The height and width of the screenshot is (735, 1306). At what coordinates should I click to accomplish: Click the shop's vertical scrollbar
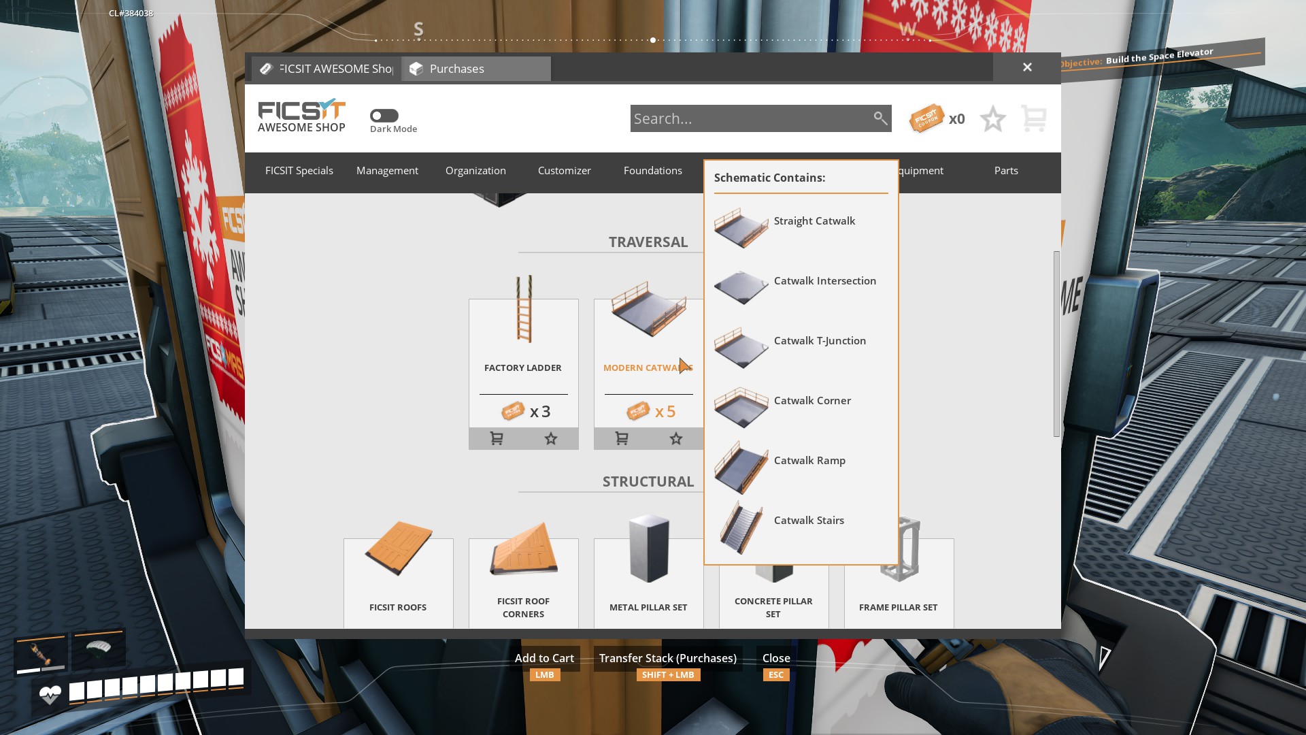coord(1056,344)
